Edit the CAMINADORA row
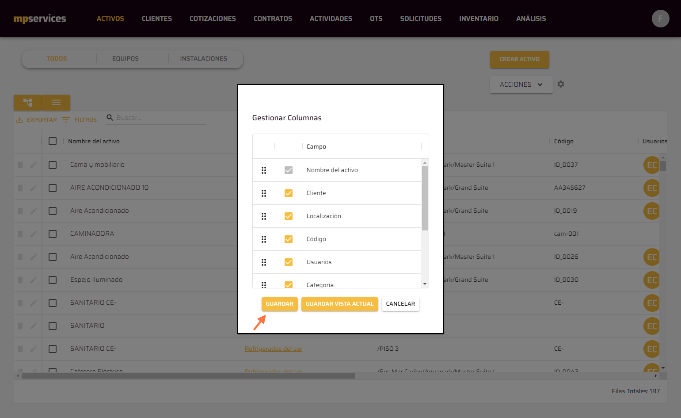This screenshot has height=418, width=681. [33, 234]
